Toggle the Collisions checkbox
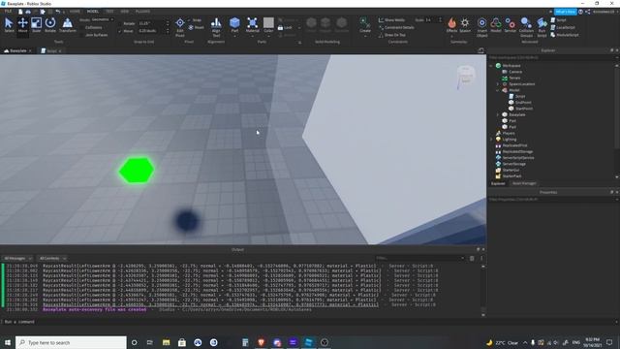This screenshot has width=620, height=349. [81, 28]
